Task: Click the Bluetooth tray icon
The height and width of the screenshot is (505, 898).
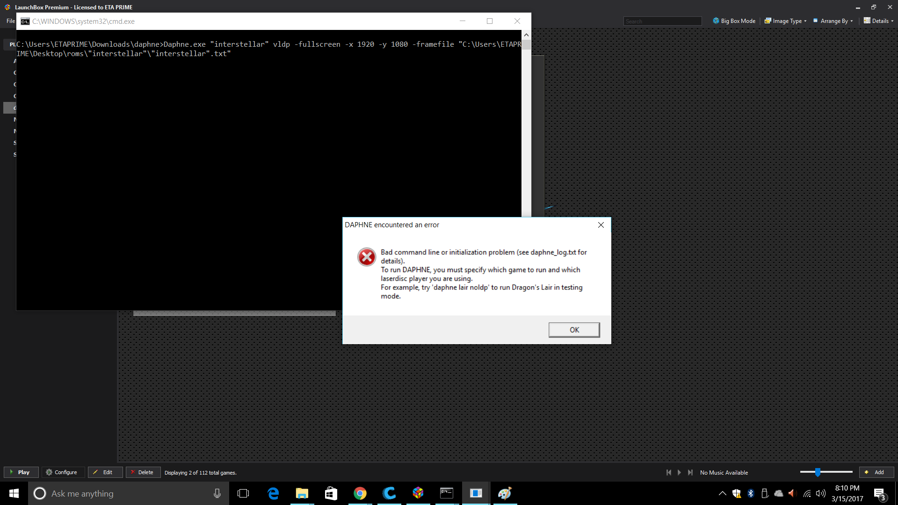Action: point(751,493)
